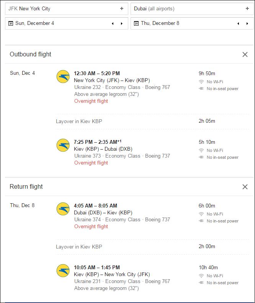Go to next day for departure date

tap(122, 23)
